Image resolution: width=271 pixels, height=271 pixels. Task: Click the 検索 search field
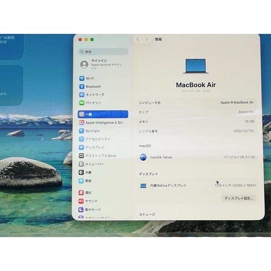click(x=103, y=52)
